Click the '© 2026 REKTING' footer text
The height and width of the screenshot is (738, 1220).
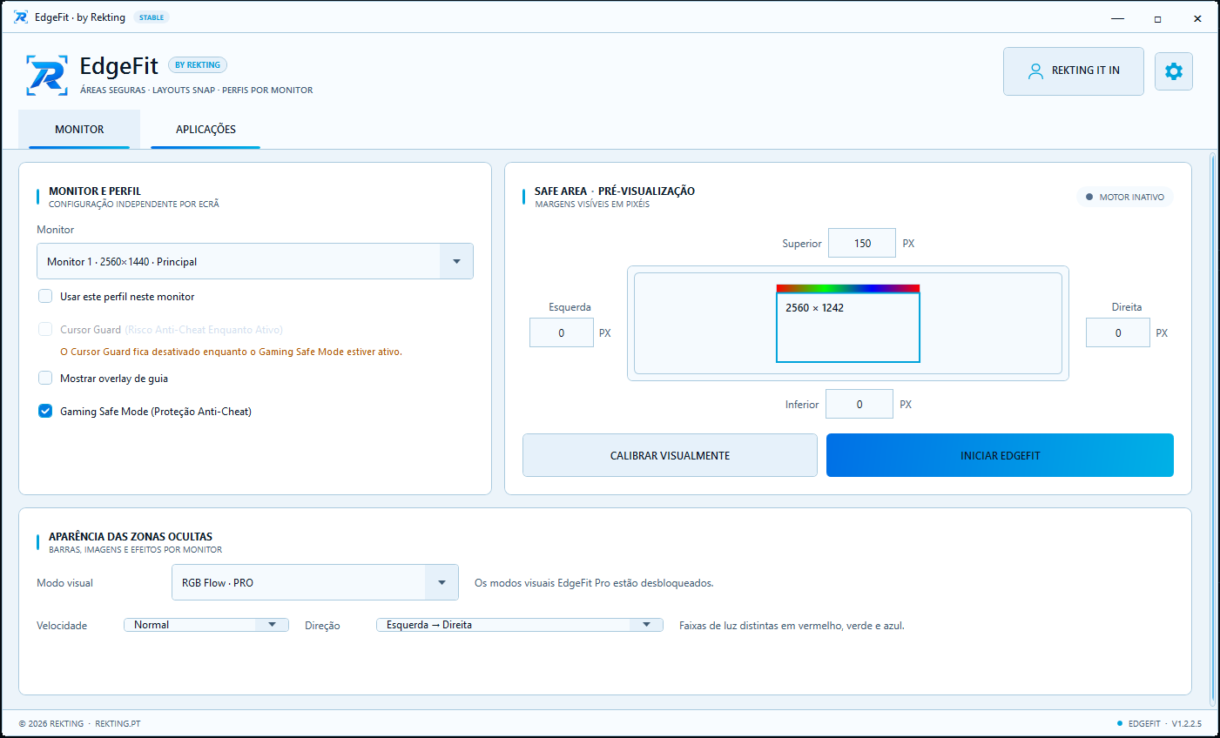(51, 724)
